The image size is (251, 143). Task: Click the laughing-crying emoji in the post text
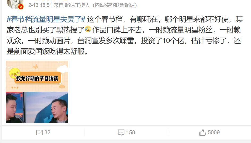(x=88, y=29)
